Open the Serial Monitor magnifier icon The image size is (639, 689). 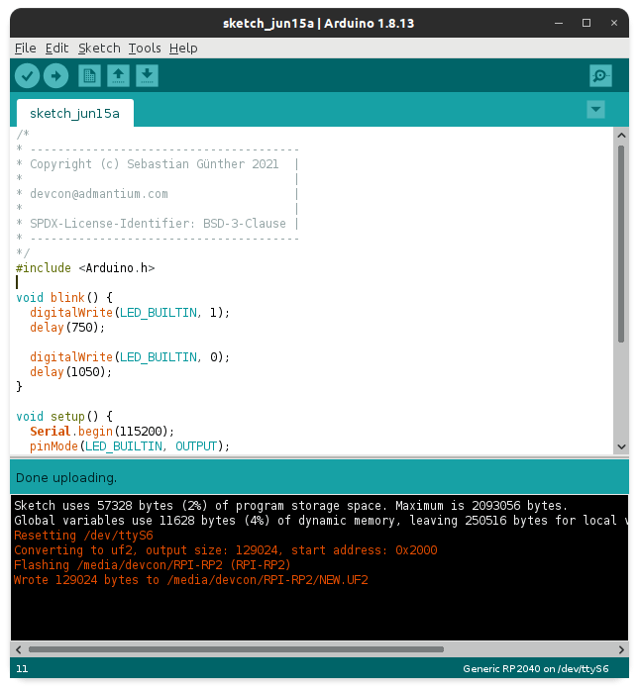(599, 75)
